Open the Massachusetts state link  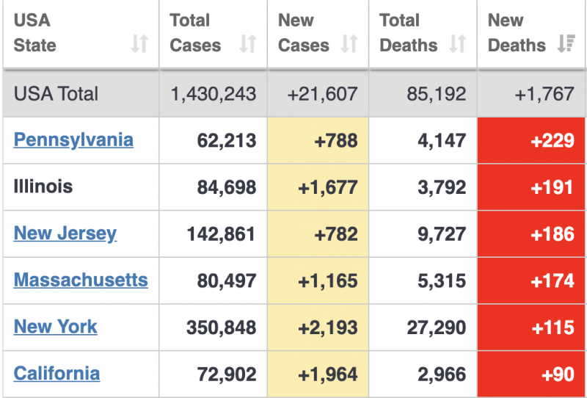(81, 280)
